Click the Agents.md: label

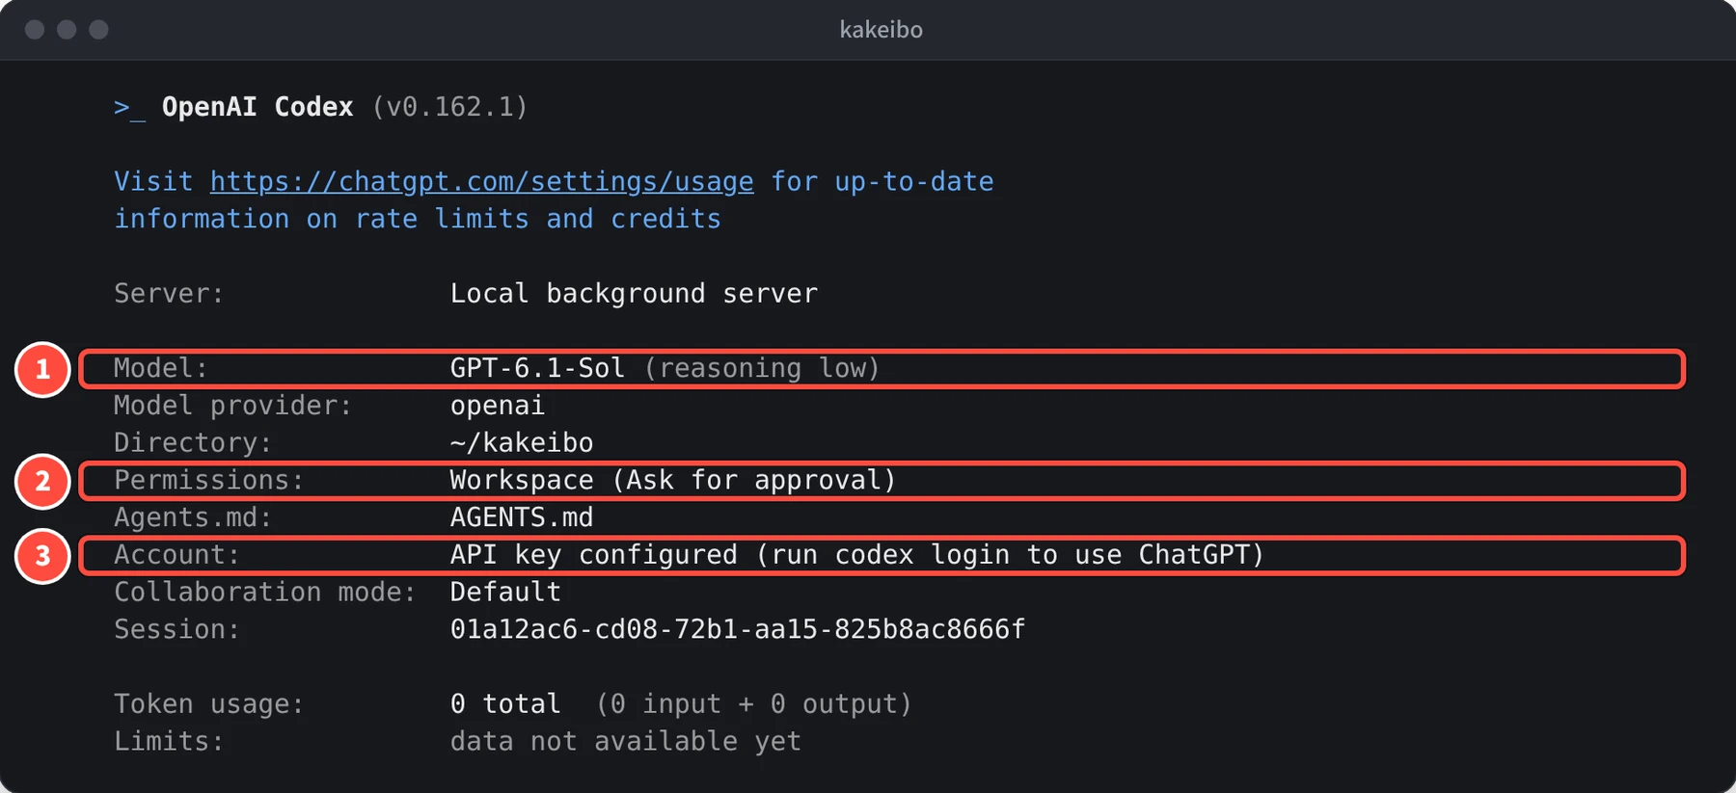tap(193, 517)
